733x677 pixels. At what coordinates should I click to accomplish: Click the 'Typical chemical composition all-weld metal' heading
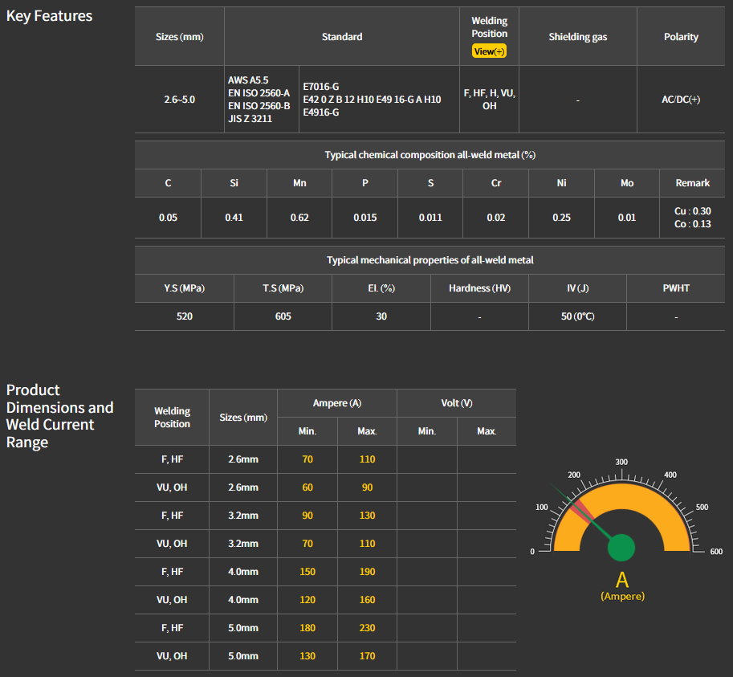click(430, 155)
